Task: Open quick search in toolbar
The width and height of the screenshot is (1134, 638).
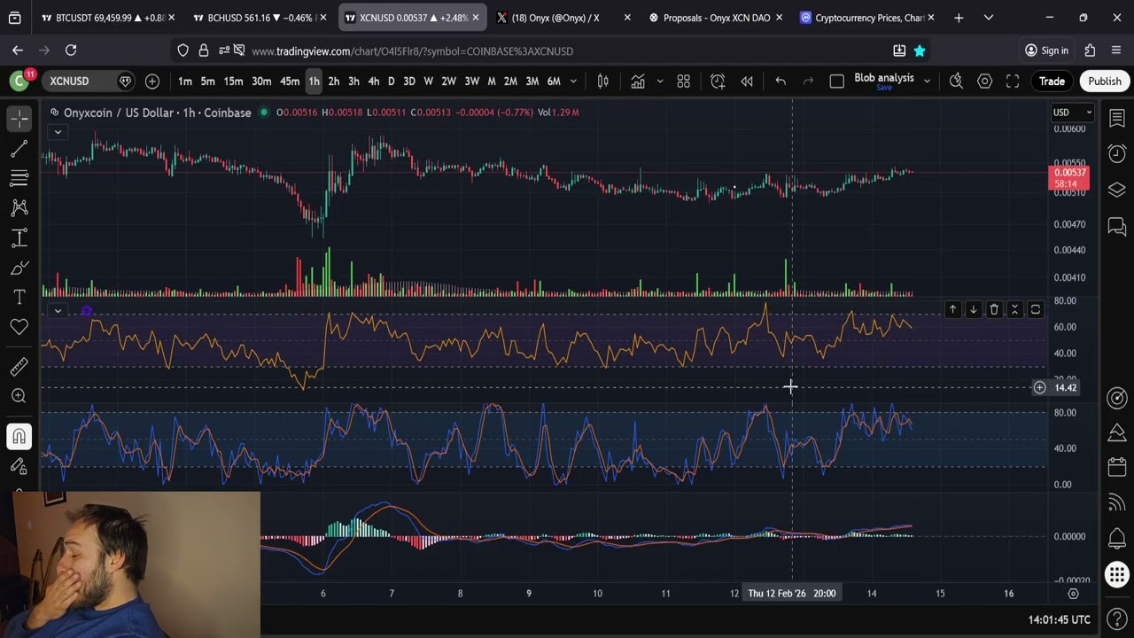Action: point(956,82)
